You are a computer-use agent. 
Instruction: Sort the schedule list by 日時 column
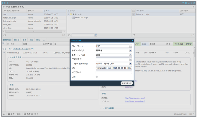pos(54,11)
